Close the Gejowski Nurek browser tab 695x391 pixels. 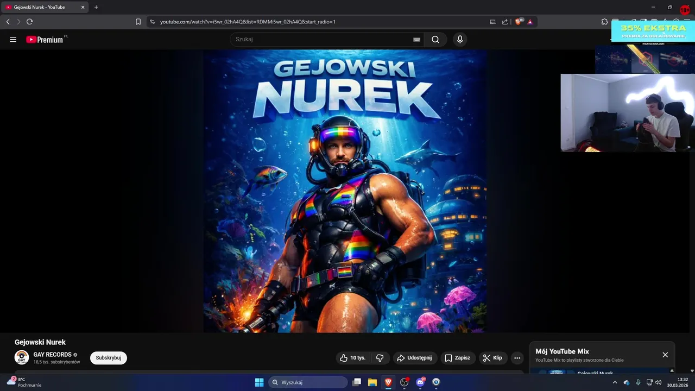[83, 7]
